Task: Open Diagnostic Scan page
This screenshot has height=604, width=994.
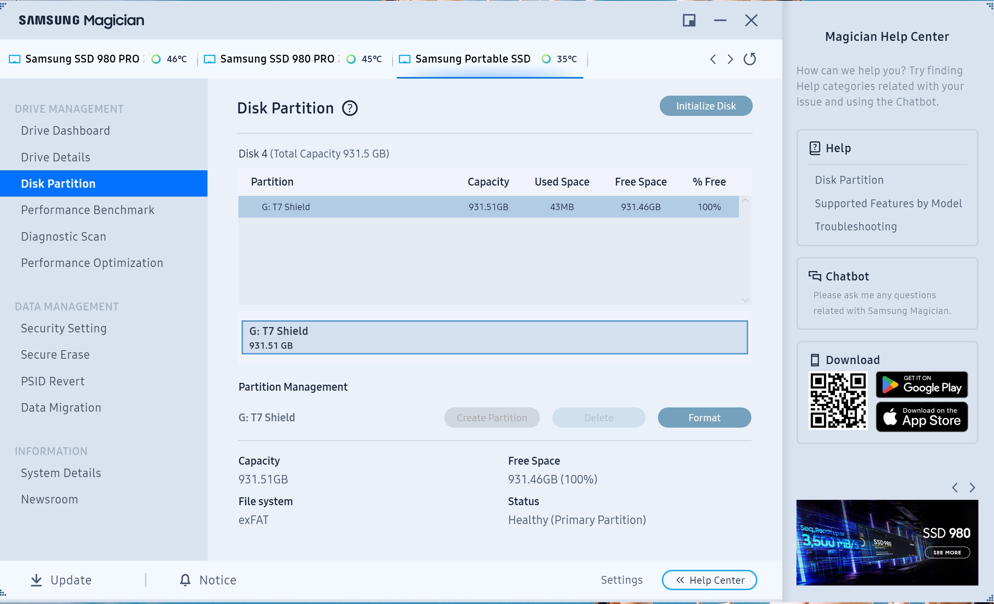Action: tap(64, 237)
